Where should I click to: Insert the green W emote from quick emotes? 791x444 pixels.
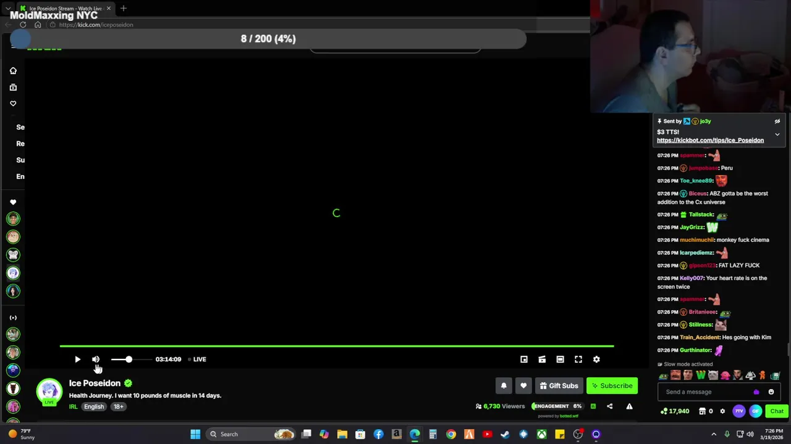[701, 376]
